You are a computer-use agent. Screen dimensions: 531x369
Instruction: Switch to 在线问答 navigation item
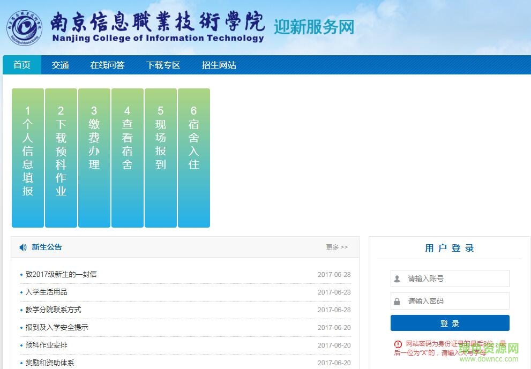[x=107, y=65]
